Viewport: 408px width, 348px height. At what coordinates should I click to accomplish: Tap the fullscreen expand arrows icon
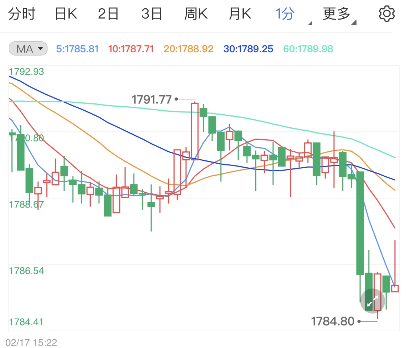[x=372, y=301]
